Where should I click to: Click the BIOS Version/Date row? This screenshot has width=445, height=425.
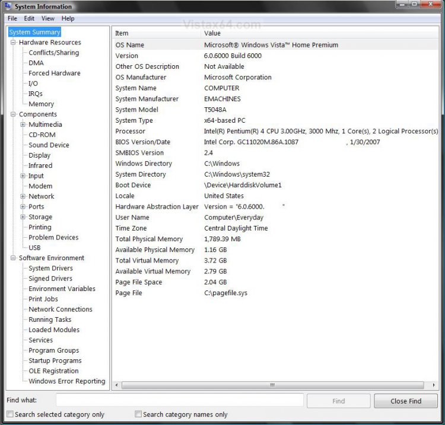click(x=276, y=142)
